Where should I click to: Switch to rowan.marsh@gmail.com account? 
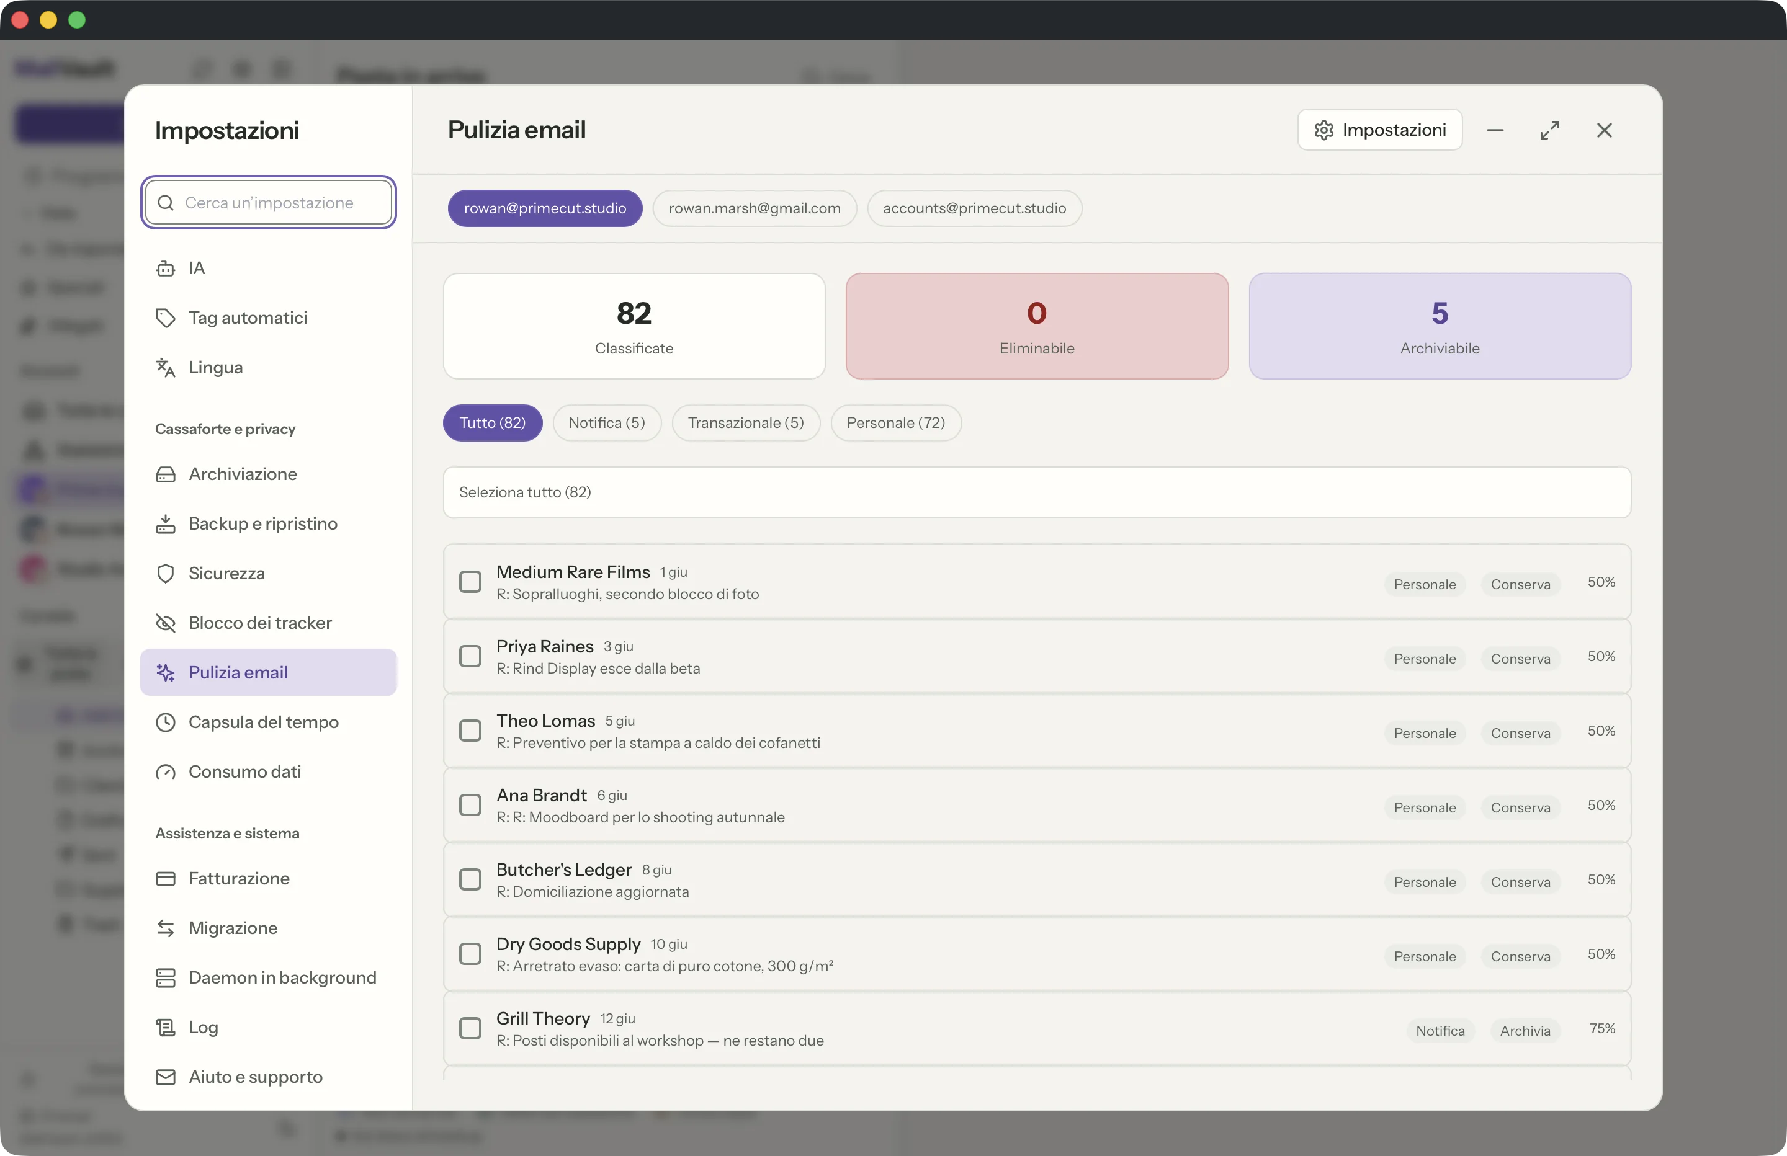[x=755, y=208]
